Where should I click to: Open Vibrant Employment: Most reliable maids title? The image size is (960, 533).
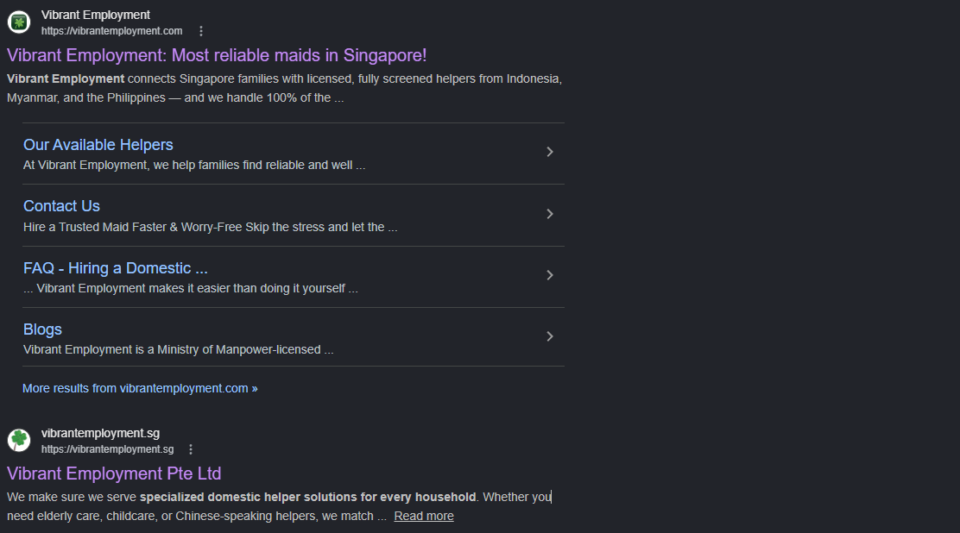(x=217, y=56)
